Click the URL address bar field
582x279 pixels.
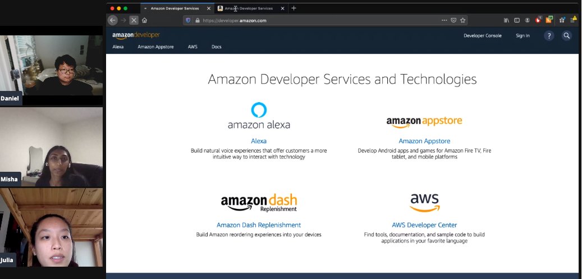[325, 20]
